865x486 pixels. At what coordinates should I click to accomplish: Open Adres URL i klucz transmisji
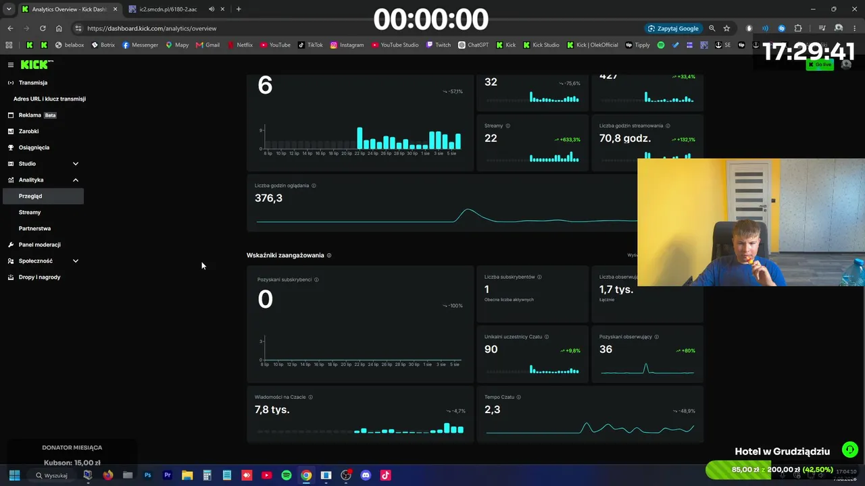pyautogui.click(x=49, y=99)
